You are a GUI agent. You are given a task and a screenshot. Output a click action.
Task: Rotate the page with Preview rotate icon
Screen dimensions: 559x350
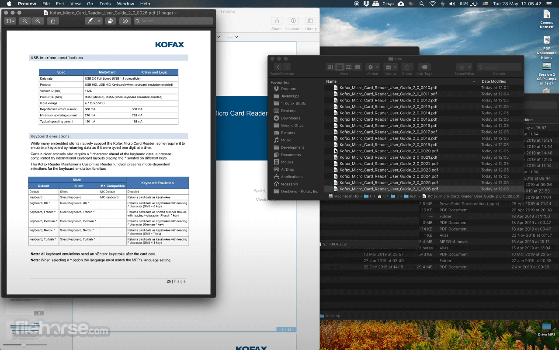click(111, 21)
